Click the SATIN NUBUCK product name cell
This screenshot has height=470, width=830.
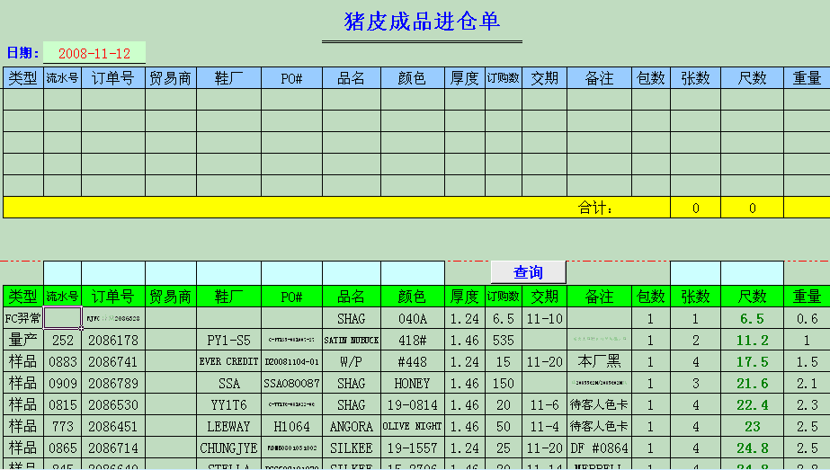point(351,340)
